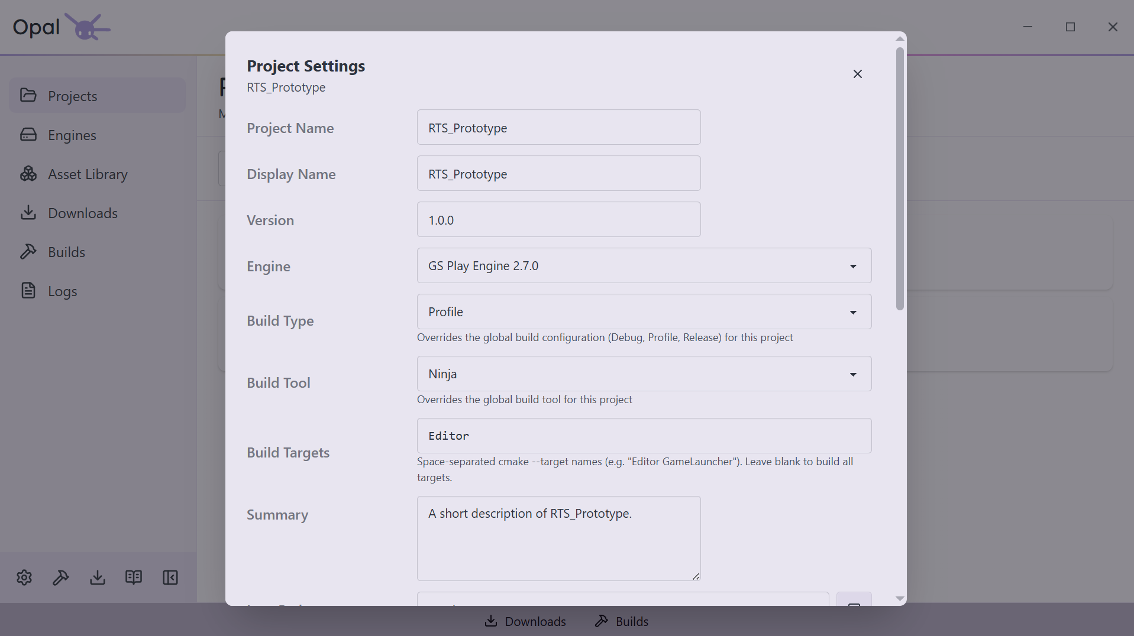Open the Downloads sidebar section
Image resolution: width=1134 pixels, height=636 pixels.
tap(97, 213)
